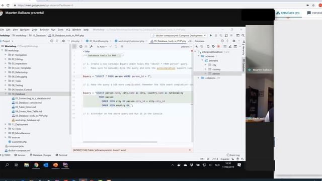Viewport: 322px width, 181px height.
Task: Click the table view icon in Database toolbar
Action: pyautogui.click(x=225, y=47)
